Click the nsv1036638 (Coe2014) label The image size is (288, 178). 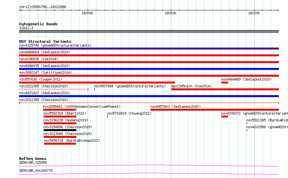39,59
